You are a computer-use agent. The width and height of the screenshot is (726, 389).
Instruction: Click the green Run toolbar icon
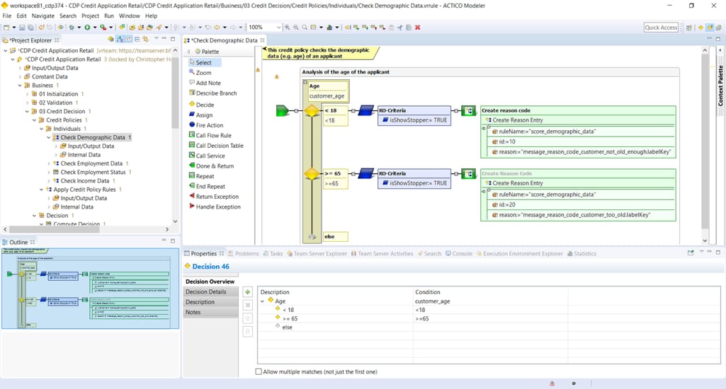tap(87, 28)
